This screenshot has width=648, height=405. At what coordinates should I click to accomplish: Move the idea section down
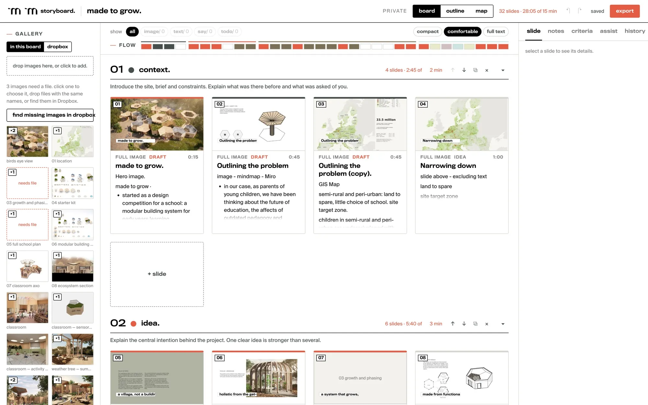click(464, 324)
